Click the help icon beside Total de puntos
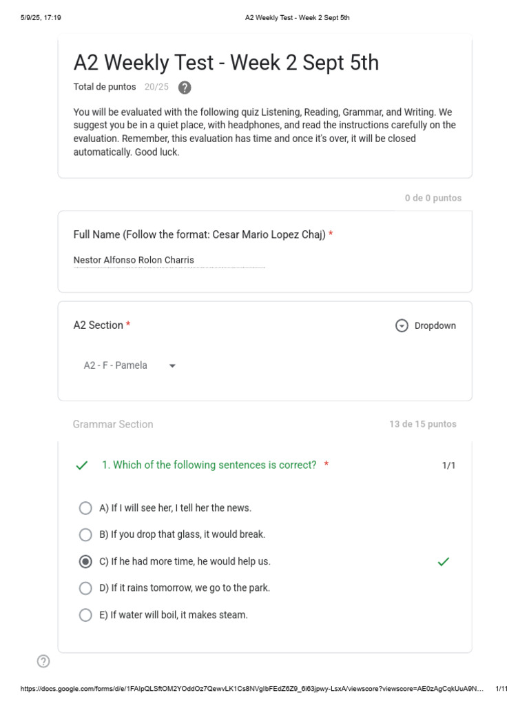 coord(185,88)
